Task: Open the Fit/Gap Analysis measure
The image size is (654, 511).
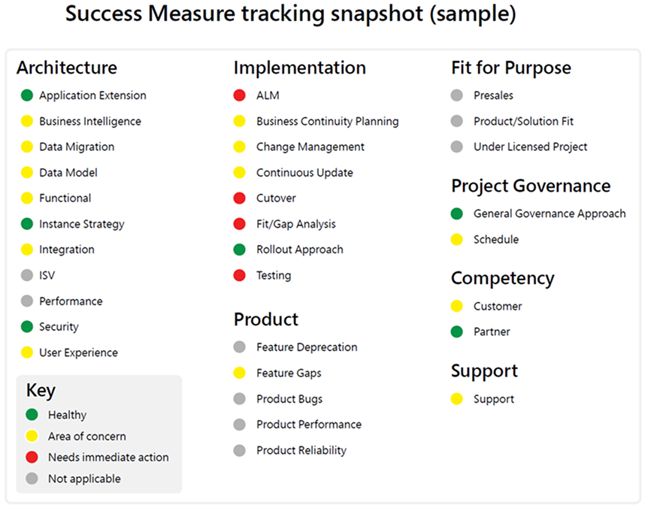Action: (x=295, y=224)
